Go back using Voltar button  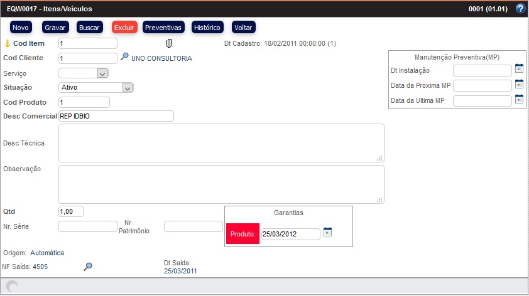tap(243, 28)
